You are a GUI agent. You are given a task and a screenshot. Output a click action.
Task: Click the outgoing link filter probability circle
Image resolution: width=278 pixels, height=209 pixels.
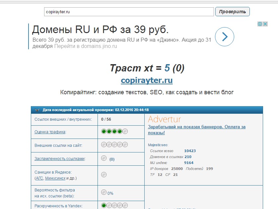pos(104,192)
